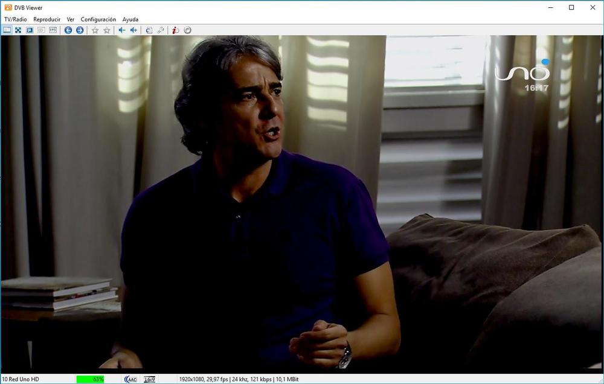Go to next channel with right arrow

(x=80, y=30)
